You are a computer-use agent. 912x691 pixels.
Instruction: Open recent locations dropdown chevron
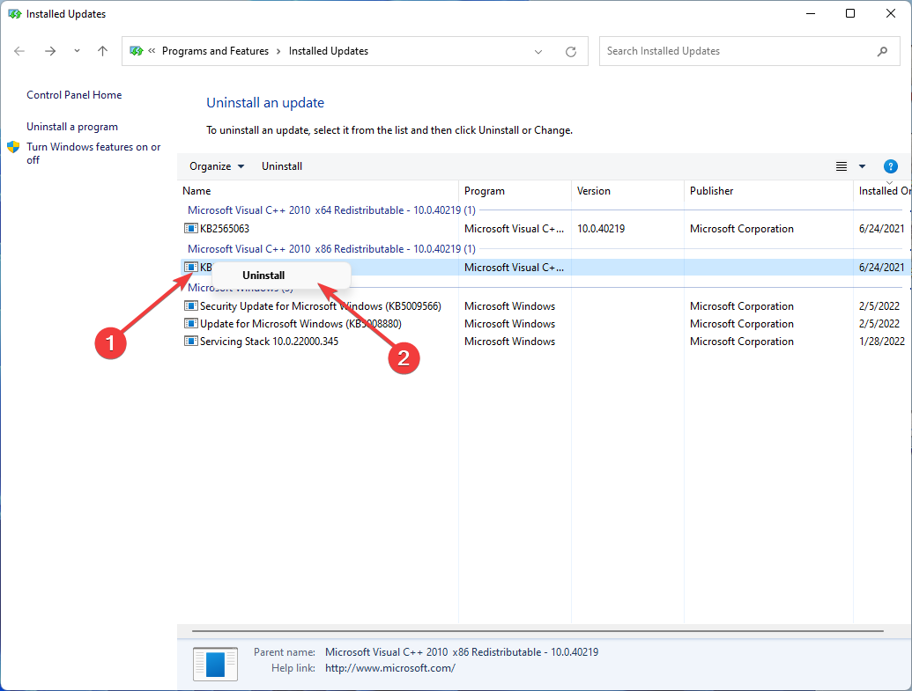pyautogui.click(x=77, y=51)
